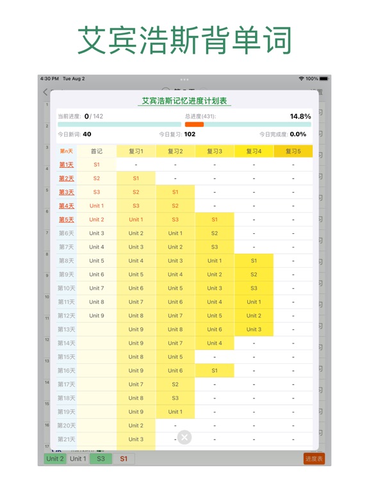Click the 第16天 row label
Image resolution: width=369 pixels, height=492 pixels.
click(67, 370)
